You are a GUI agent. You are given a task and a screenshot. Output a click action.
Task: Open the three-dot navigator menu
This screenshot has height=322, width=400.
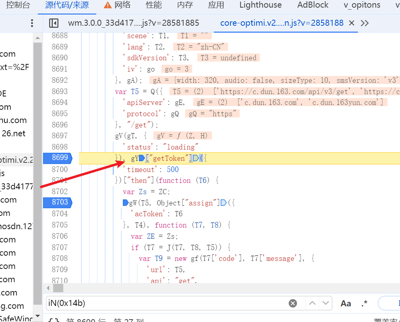[x=32, y=23]
